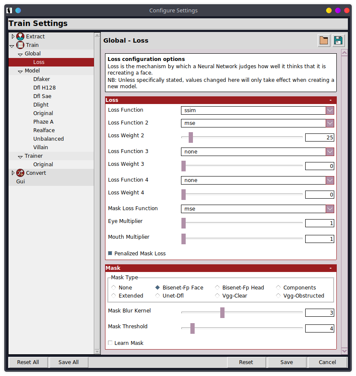This screenshot has width=356, height=376.
Task: Click the Save All button
Action: [68, 362]
